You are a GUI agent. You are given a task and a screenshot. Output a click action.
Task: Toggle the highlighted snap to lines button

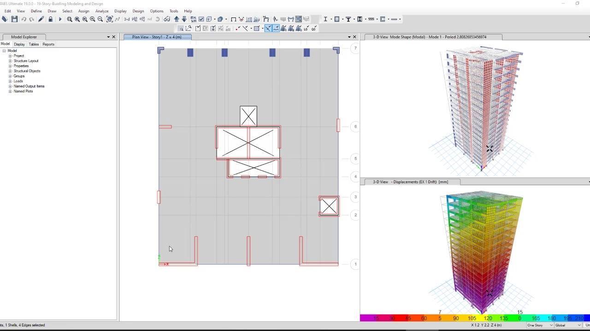[276, 28]
